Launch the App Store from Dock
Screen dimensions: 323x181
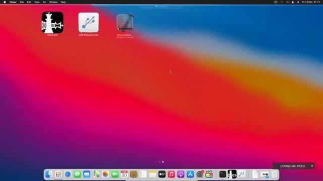(190, 174)
